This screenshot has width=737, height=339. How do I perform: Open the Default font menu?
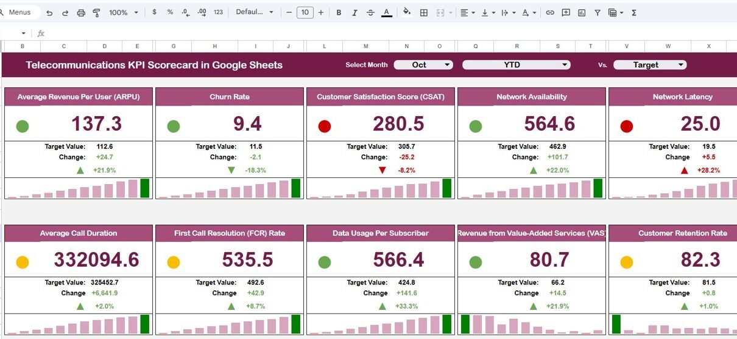coord(254,12)
